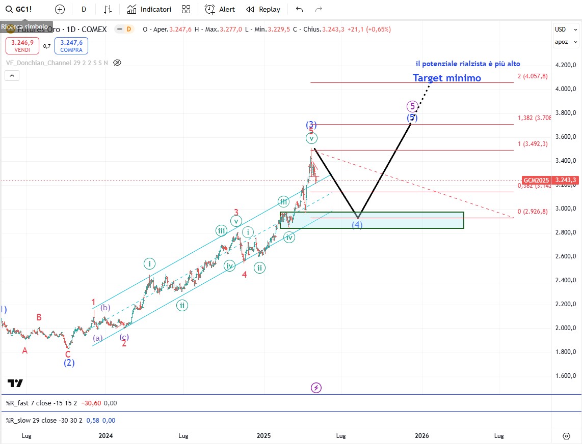Open indicator templates grid
Screen dimensions: 582x444
186,9
